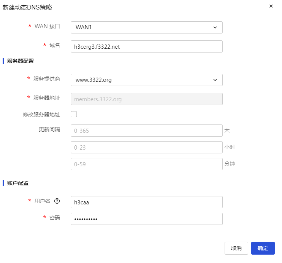Screen dimensions: 282x263
Task: Click the 小时 unit label
Action: [230, 147]
